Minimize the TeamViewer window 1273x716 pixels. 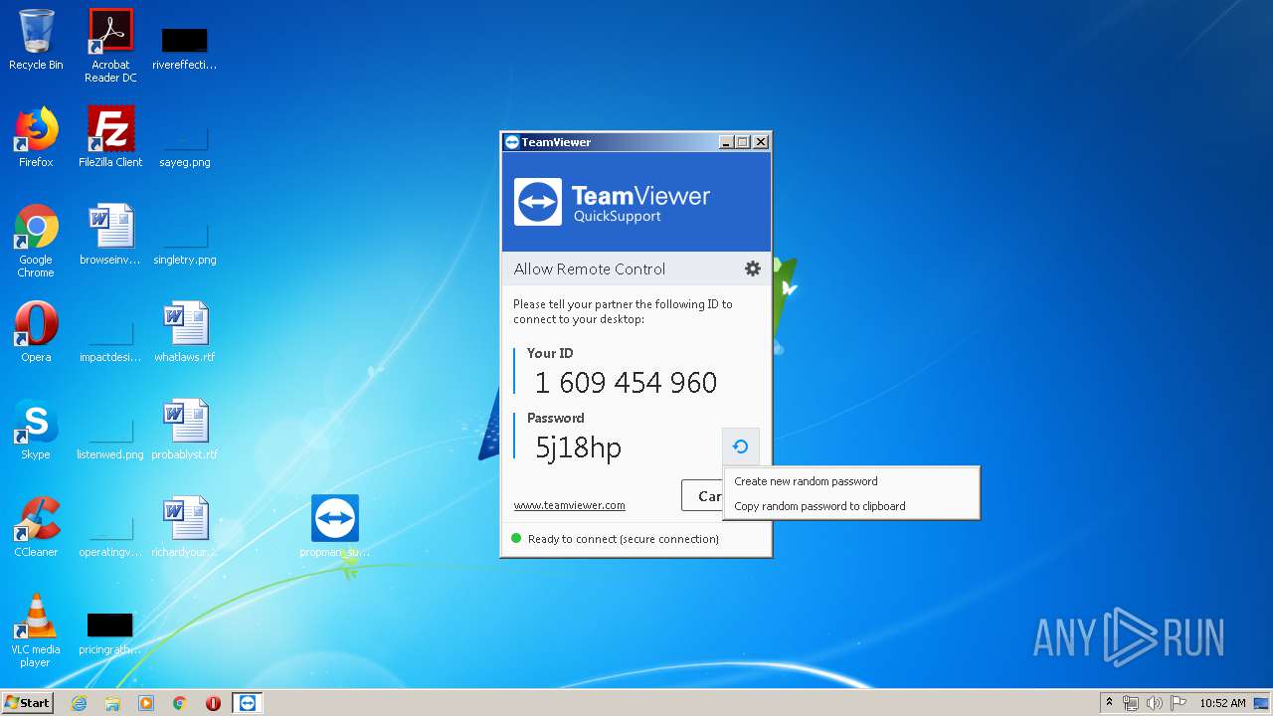(x=726, y=142)
